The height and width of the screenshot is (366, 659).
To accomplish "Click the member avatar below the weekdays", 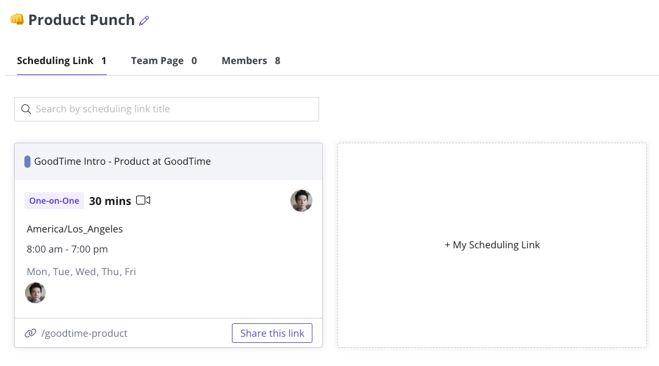I will tap(35, 293).
